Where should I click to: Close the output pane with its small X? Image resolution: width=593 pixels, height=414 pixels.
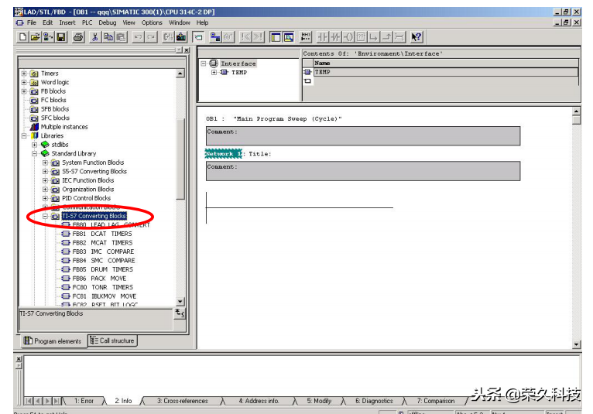(19, 360)
